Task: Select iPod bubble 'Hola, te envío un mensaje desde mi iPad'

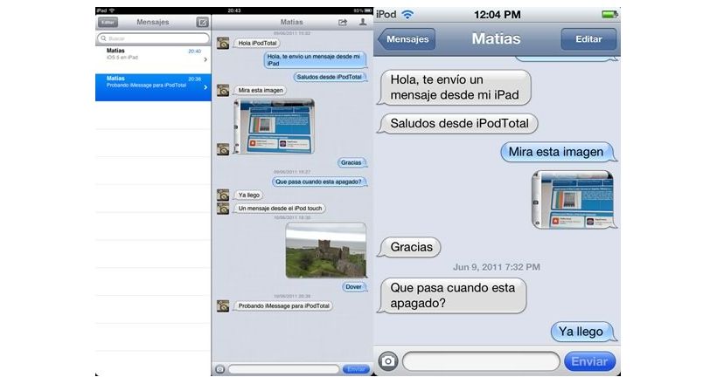Action: tap(454, 87)
